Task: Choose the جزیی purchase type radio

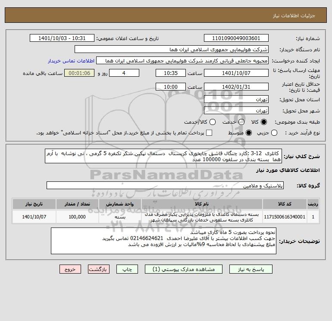Action: tap(274, 133)
